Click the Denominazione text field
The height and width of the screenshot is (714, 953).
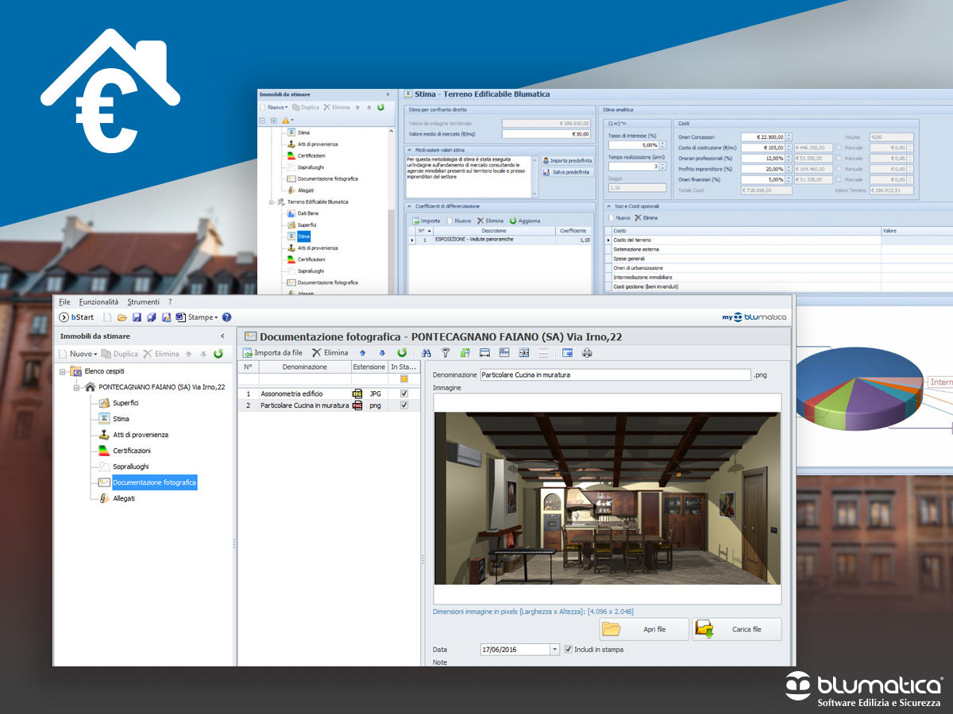(x=615, y=375)
